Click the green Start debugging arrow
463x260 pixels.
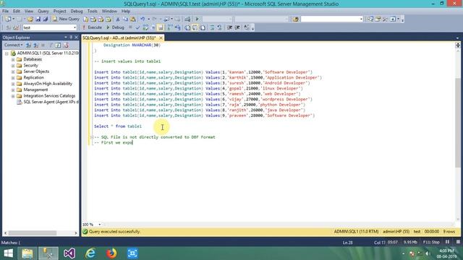coord(197,19)
